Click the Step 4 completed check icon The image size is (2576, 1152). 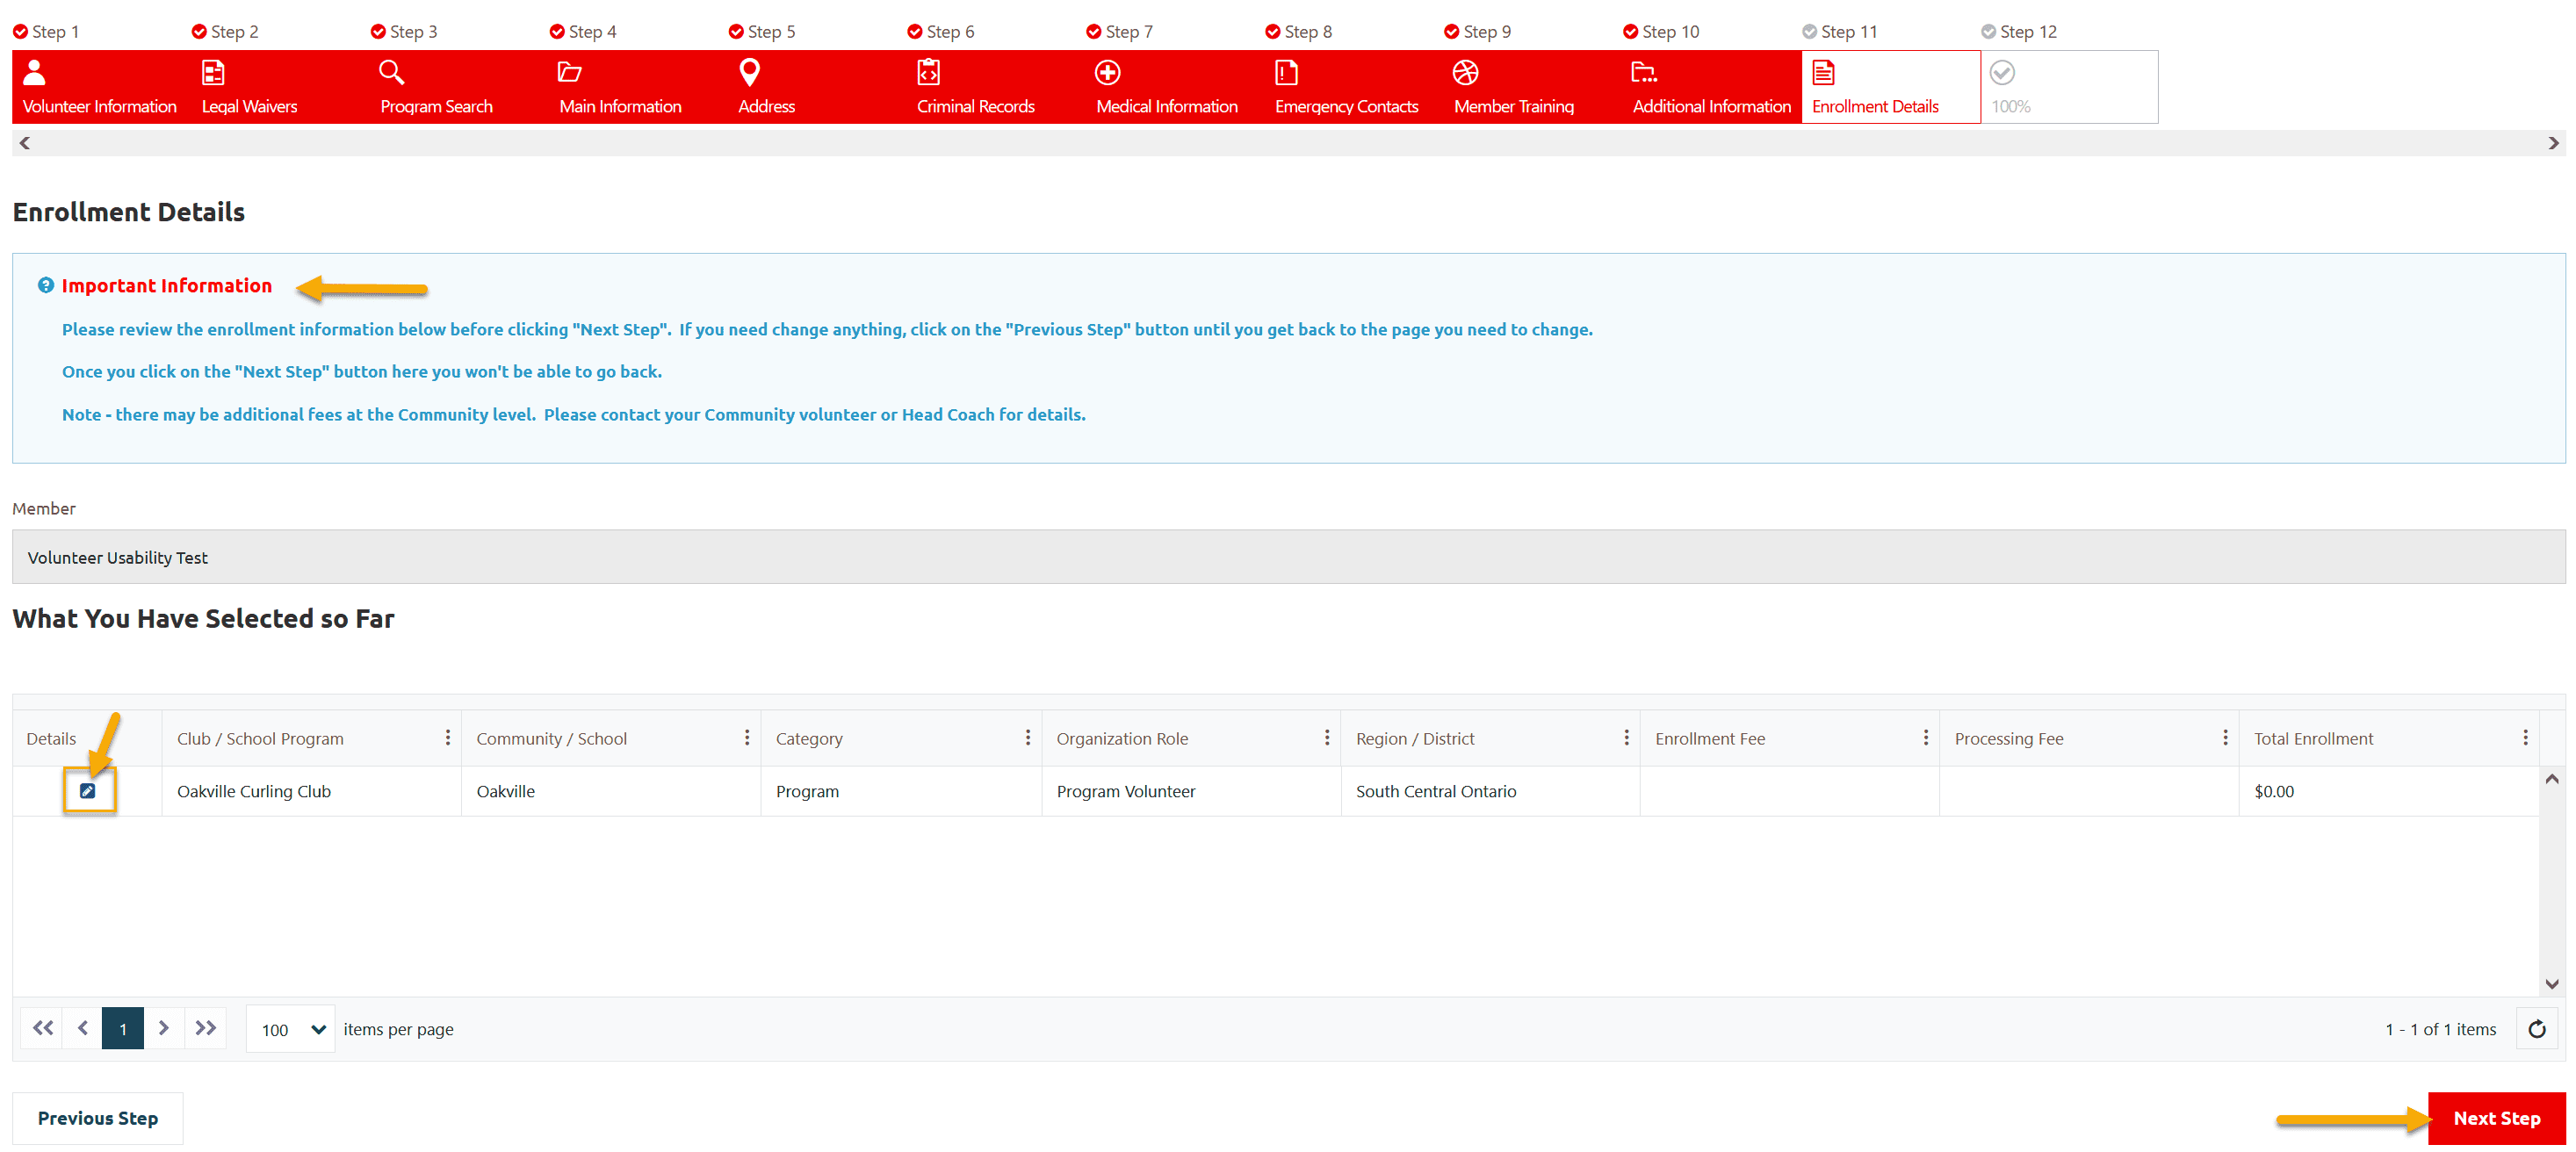(557, 32)
